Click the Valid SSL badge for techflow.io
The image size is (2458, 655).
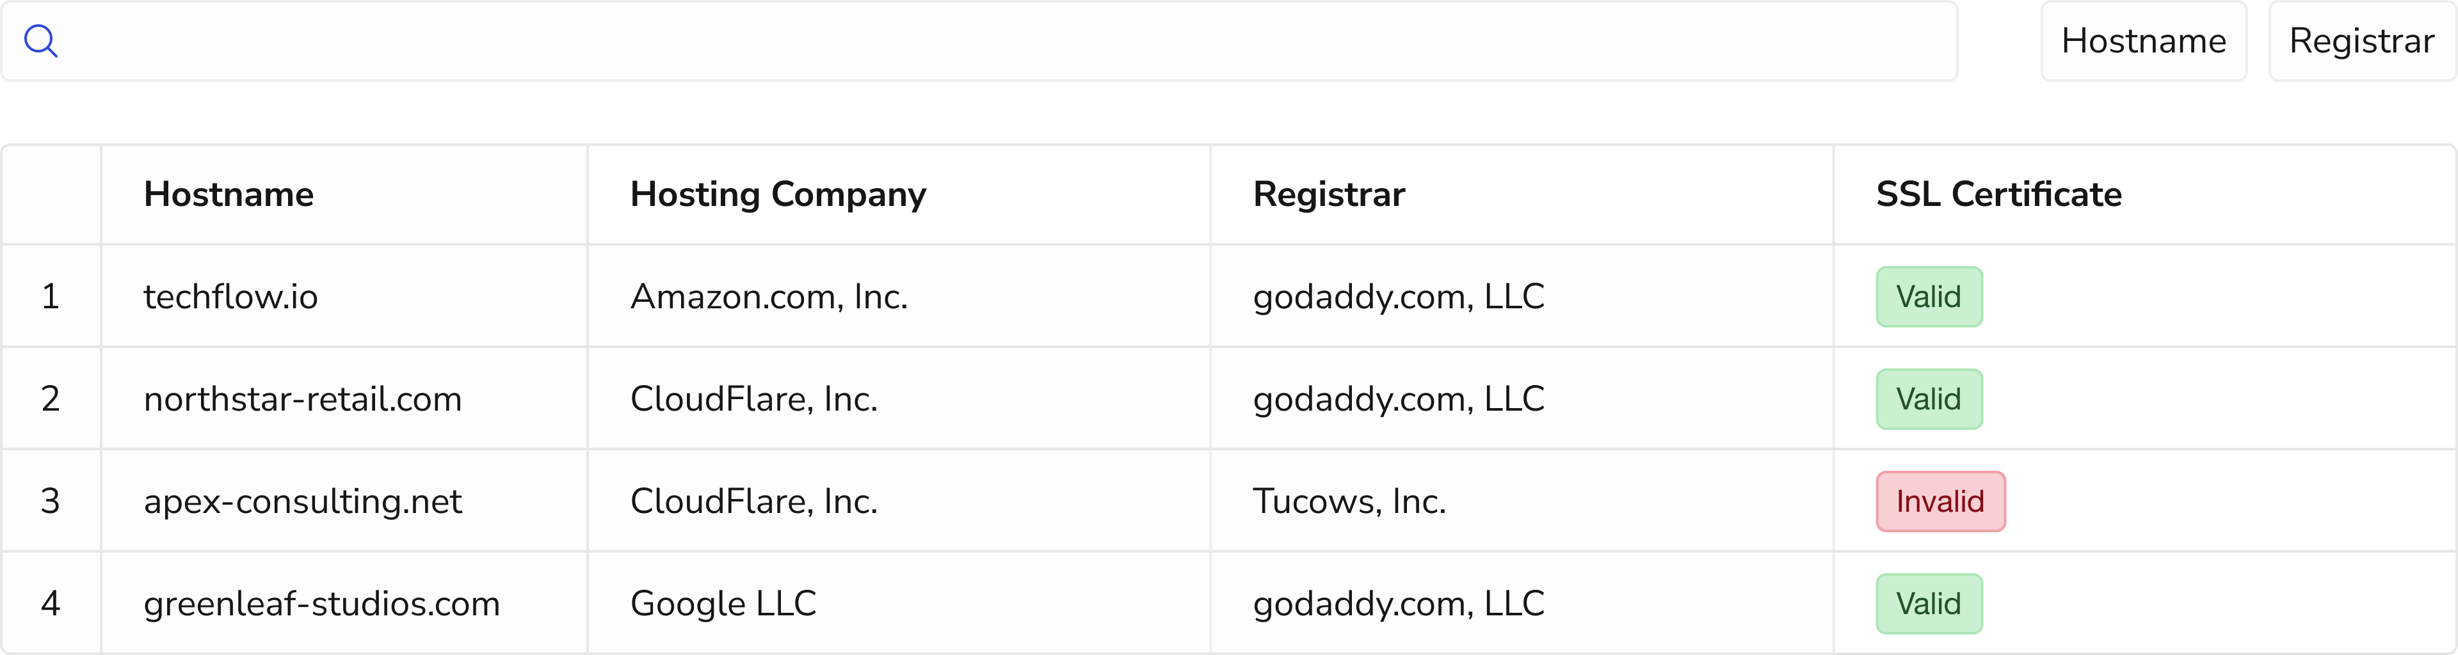1929,296
